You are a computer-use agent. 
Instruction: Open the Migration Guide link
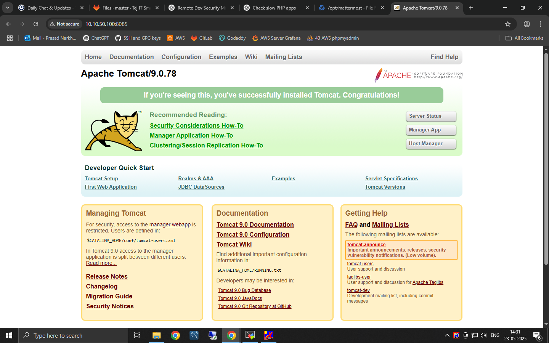point(109,296)
